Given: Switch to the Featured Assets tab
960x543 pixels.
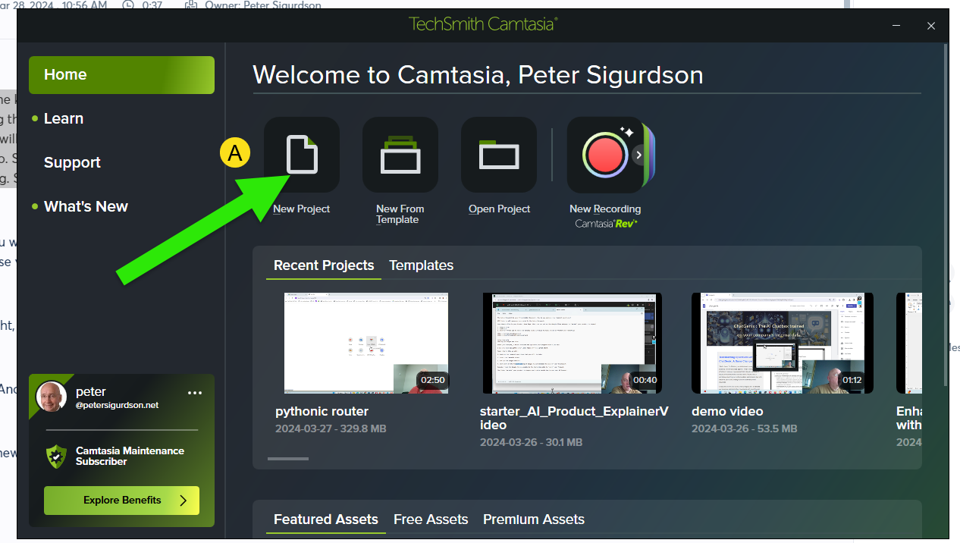Looking at the screenshot, I should (325, 519).
